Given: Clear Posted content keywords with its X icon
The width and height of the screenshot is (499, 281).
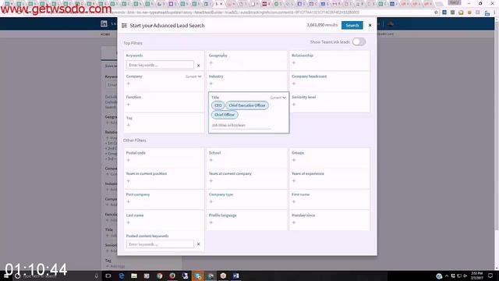Looking at the screenshot, I should point(198,244).
